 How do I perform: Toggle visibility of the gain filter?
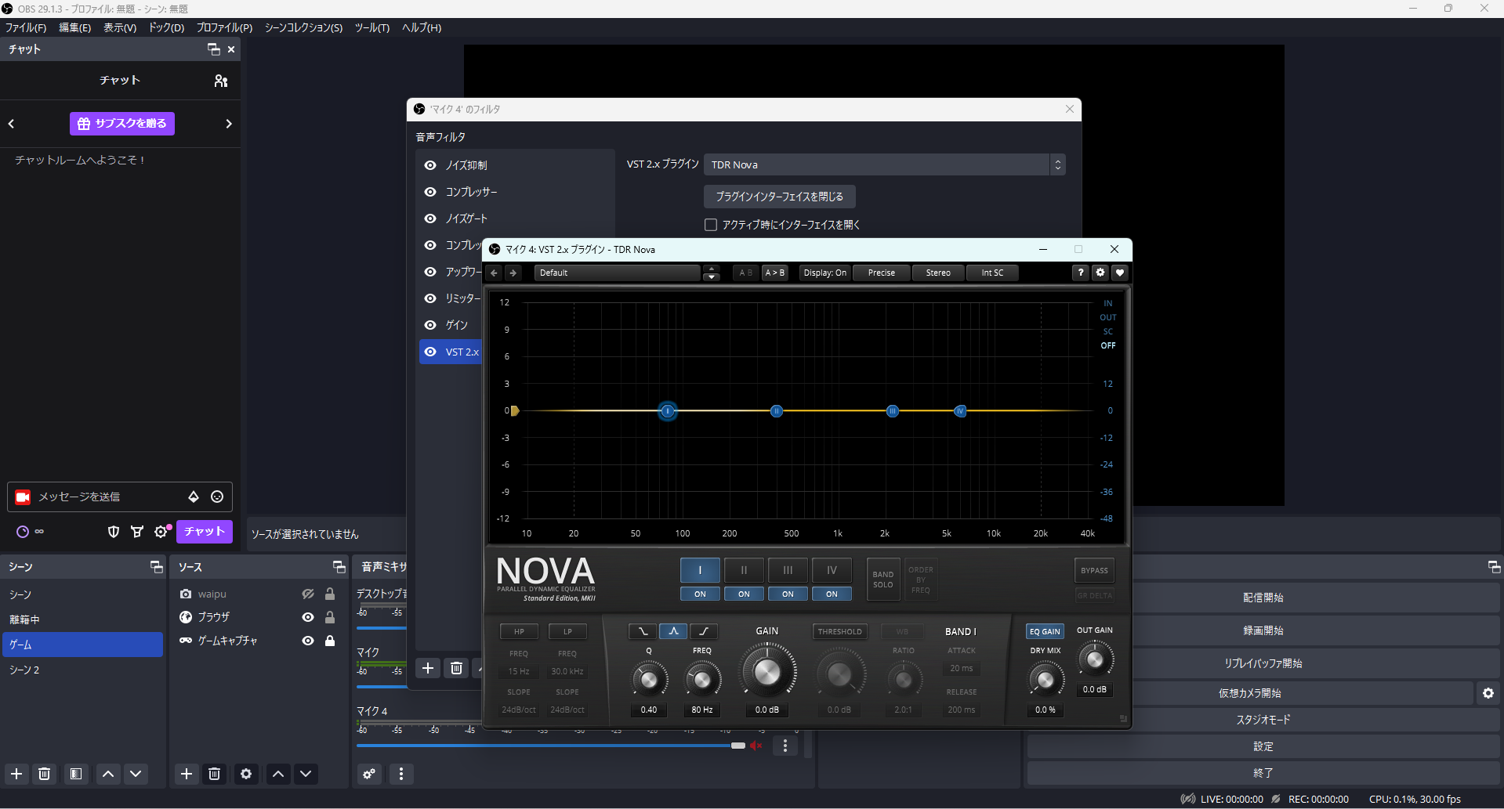click(430, 325)
